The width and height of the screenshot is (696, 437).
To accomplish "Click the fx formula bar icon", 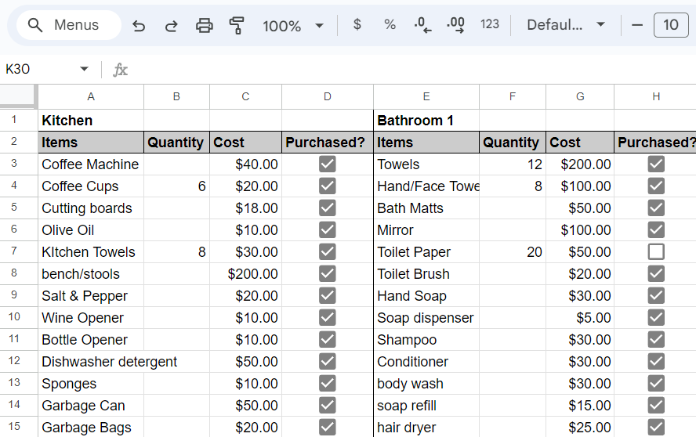I will (120, 70).
